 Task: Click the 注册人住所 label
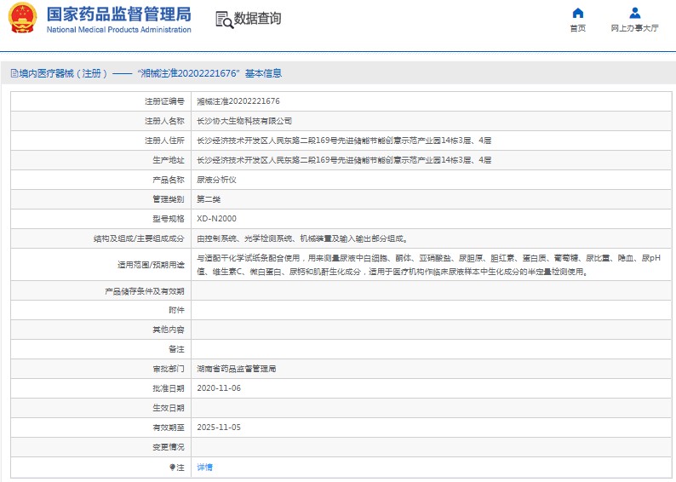click(164, 141)
